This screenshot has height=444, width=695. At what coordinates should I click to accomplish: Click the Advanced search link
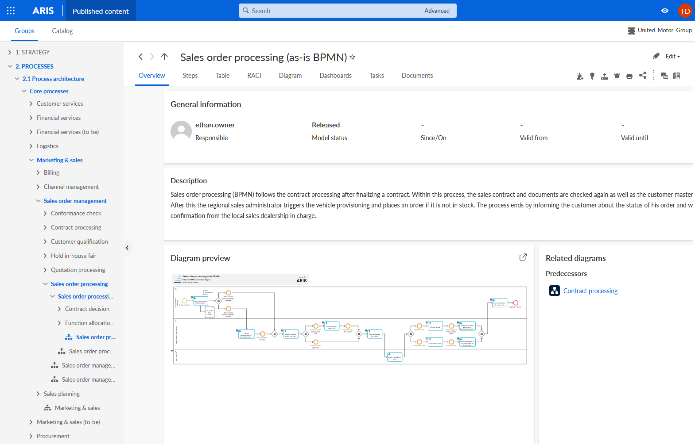[x=437, y=11]
